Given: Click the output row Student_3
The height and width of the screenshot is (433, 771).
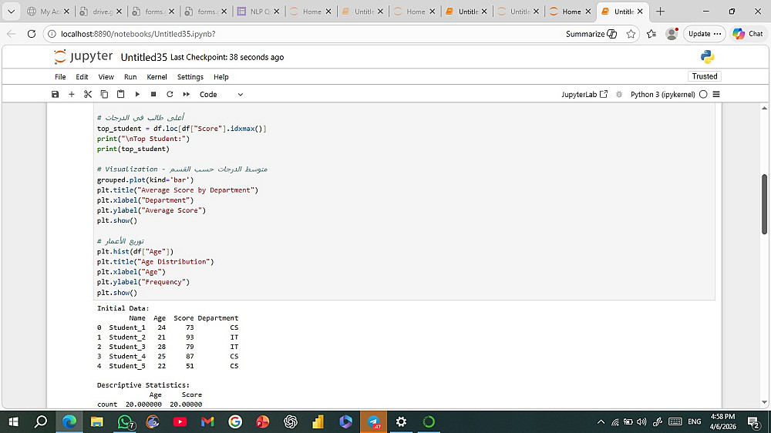Looking at the screenshot, I should click(x=167, y=347).
